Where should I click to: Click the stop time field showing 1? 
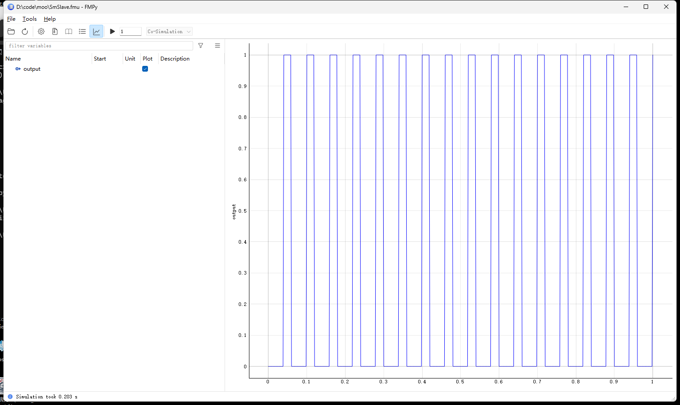[x=131, y=31]
